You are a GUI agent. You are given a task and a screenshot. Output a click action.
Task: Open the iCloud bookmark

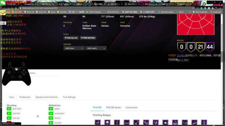click(x=180, y=12)
